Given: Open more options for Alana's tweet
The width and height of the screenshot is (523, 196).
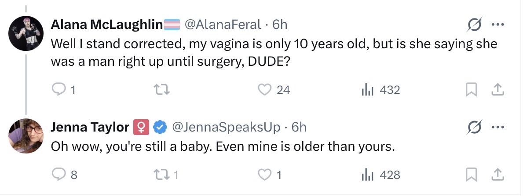Looking at the screenshot, I should [497, 25].
